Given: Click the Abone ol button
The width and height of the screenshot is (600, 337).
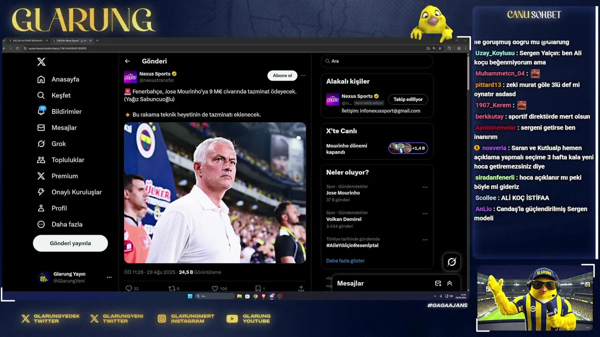Looking at the screenshot, I should point(282,75).
